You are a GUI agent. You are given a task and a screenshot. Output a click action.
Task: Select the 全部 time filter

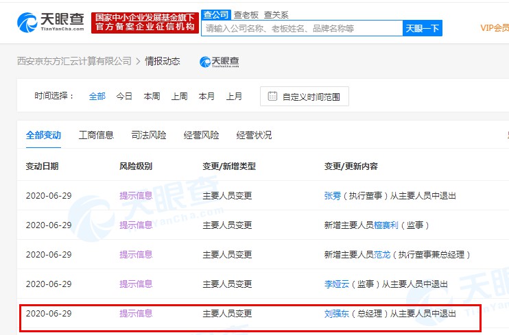[x=97, y=97]
